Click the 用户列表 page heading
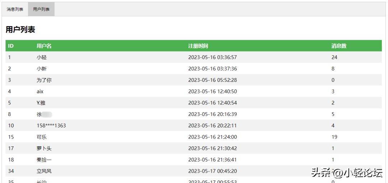 pyautogui.click(x=20, y=30)
